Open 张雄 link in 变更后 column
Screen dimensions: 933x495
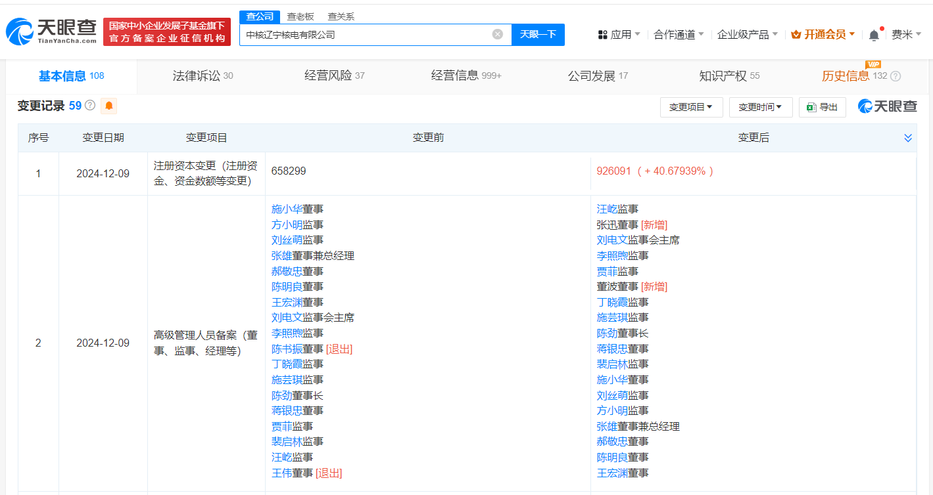pos(607,426)
